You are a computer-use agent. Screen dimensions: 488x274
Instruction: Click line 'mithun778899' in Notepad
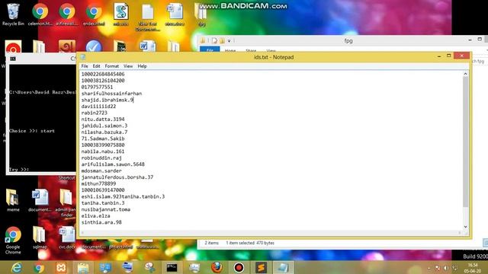coord(98,184)
